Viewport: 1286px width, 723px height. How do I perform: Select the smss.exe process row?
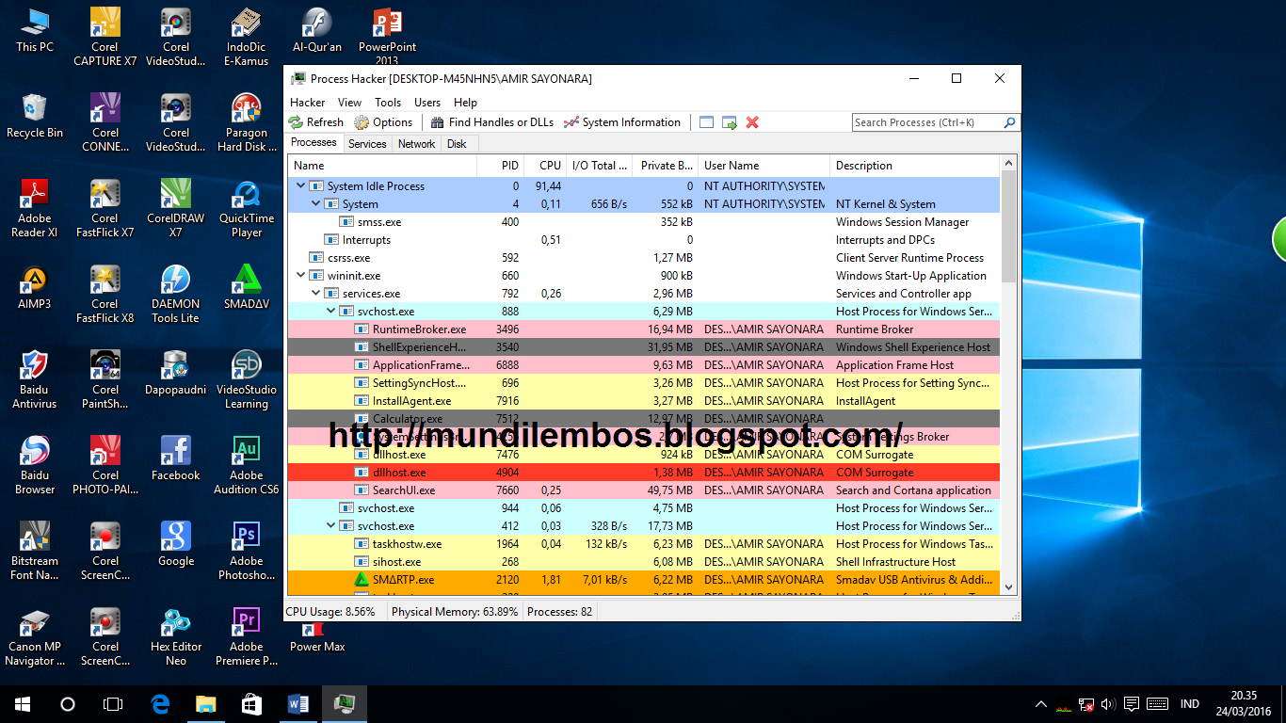point(644,222)
